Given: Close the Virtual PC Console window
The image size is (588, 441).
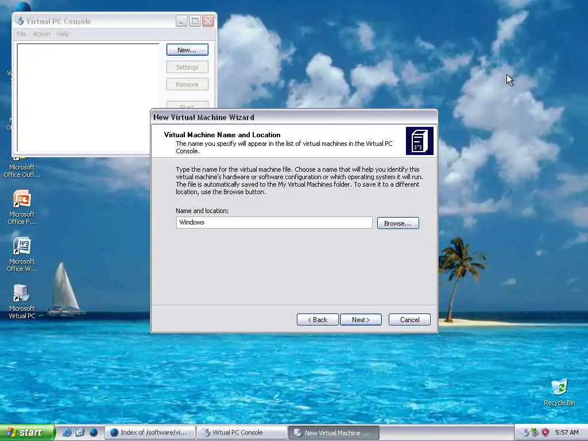Looking at the screenshot, I should coord(208,21).
